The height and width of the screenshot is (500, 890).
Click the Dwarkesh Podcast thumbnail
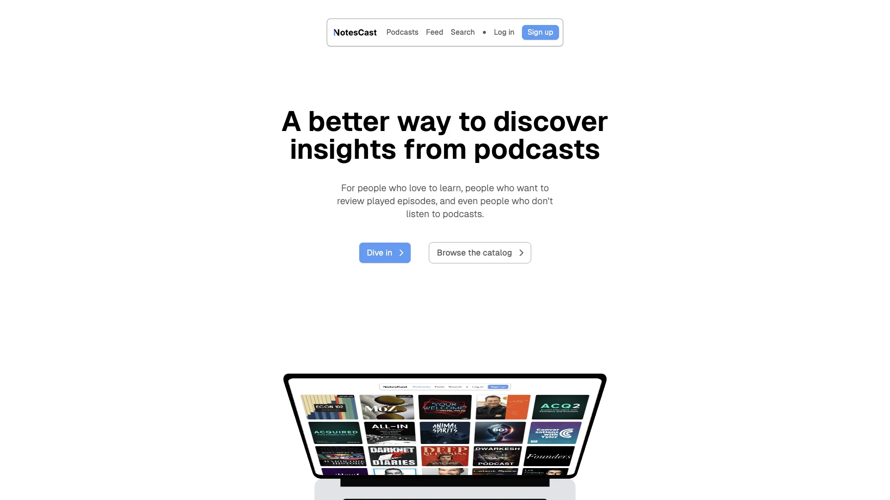pos(497,458)
